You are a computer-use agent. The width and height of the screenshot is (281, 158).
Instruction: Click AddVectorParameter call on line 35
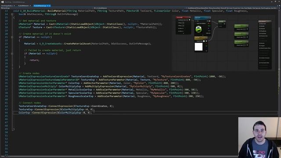click(x=96, y=83)
